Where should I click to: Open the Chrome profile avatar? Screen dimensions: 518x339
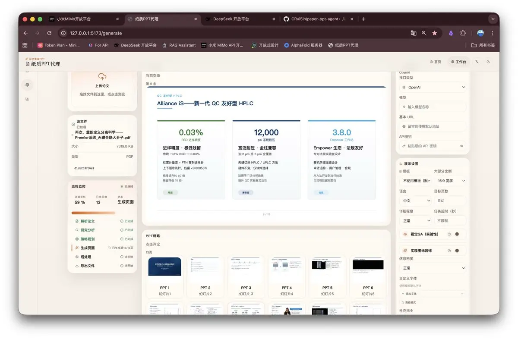480,33
